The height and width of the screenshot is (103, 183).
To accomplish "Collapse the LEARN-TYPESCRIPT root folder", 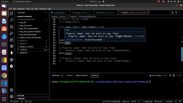I will tap(25, 17).
